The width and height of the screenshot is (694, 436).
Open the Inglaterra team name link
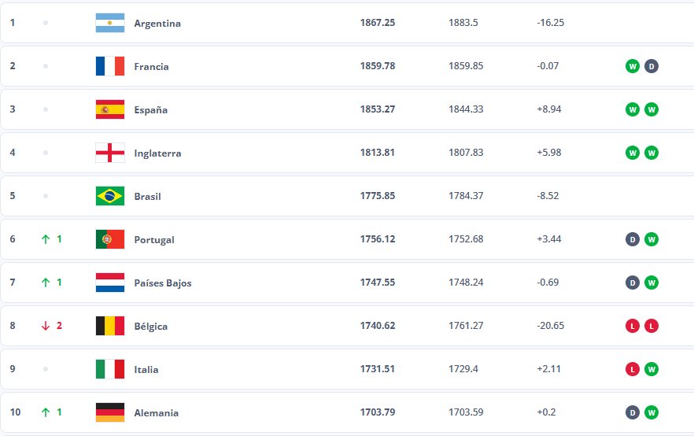point(157,153)
